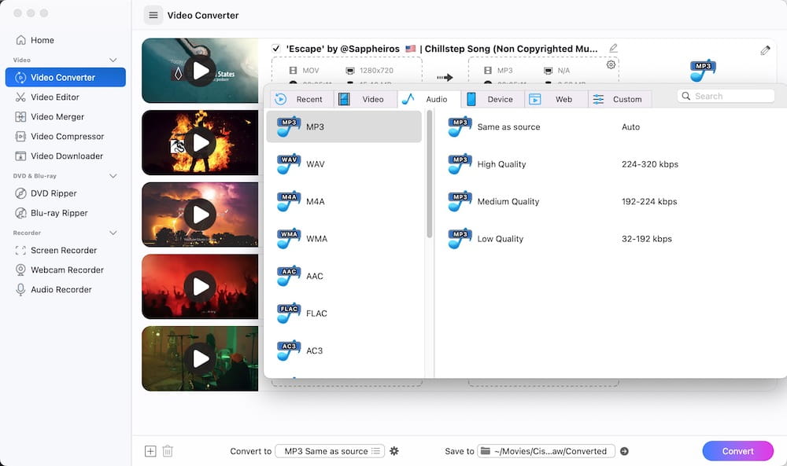787x466 pixels.
Task: Click the trash delete icon
Action: click(x=168, y=451)
